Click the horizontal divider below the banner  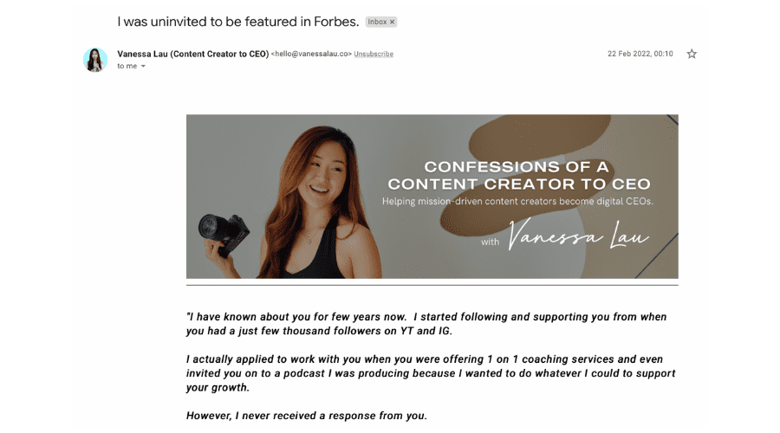pyautogui.click(x=432, y=285)
